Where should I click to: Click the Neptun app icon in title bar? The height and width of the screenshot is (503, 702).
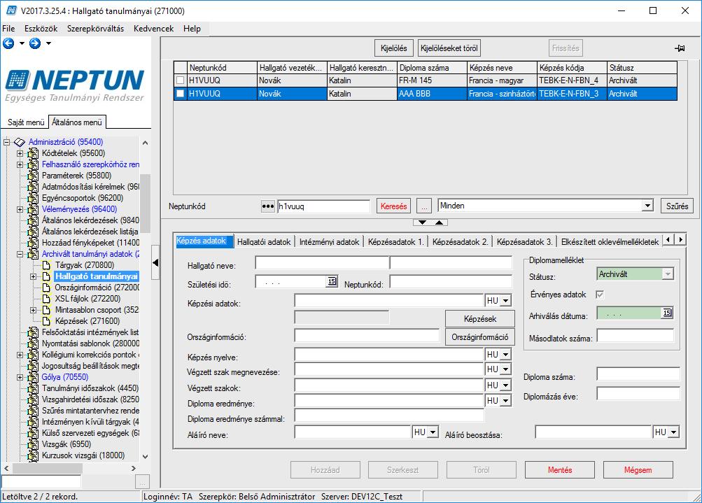11,10
